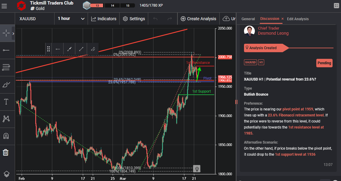Select the horizontal line drawing tool

6,50
